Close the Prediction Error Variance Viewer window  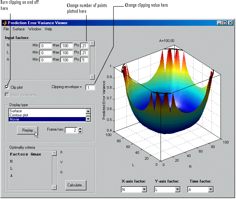click(231, 23)
